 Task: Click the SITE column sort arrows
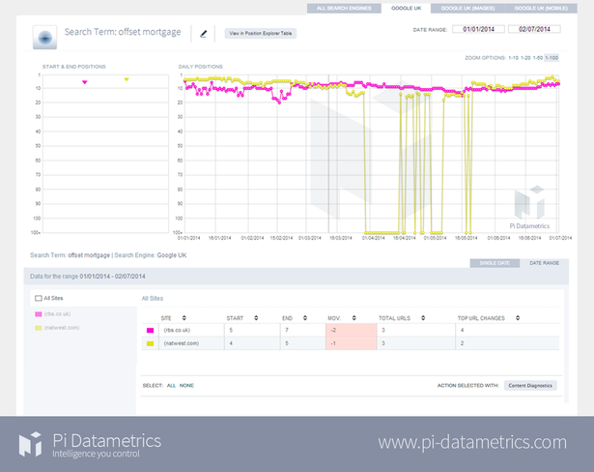[x=184, y=317]
